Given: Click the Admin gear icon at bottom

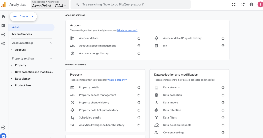Looking at the screenshot, I should (3, 136).
